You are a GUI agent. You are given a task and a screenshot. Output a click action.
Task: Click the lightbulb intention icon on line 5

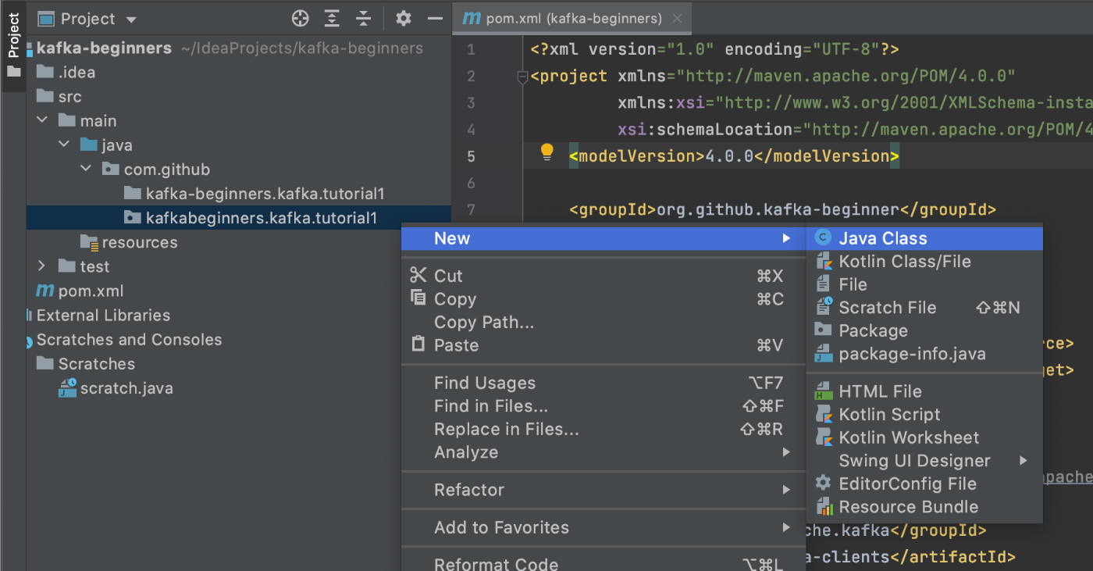546,152
